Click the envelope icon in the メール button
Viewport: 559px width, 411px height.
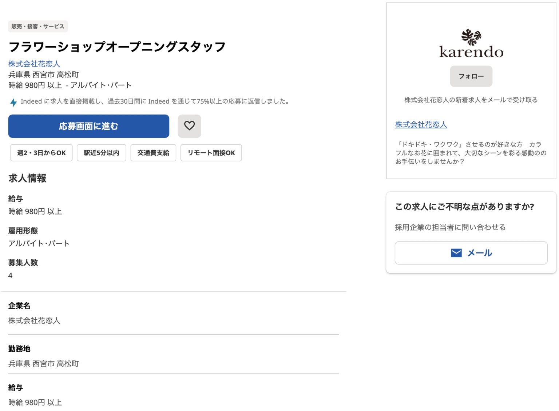pyautogui.click(x=456, y=252)
